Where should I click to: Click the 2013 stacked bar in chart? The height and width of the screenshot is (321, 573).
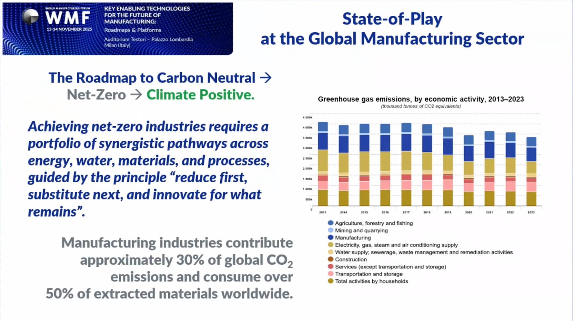tap(323, 164)
